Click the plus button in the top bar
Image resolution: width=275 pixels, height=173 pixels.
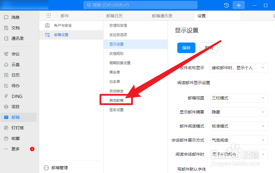point(239,5)
